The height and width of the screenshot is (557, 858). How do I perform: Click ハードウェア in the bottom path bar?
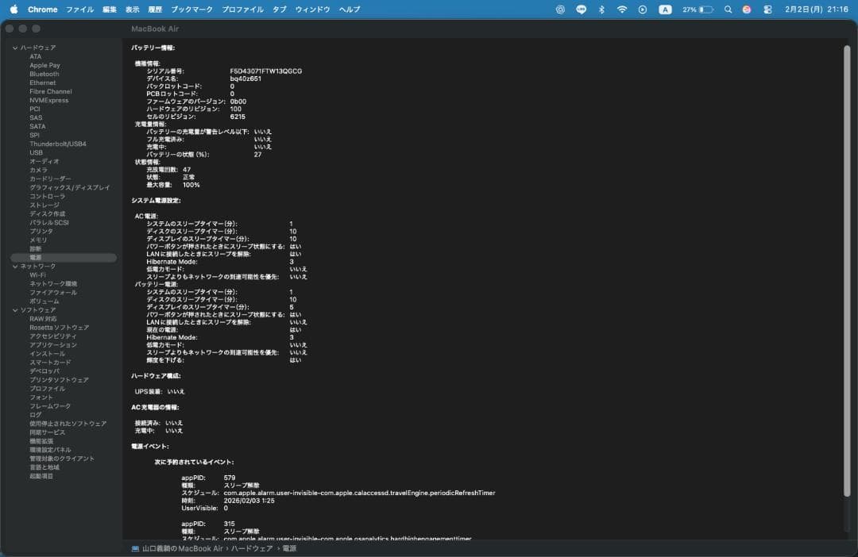point(252,548)
